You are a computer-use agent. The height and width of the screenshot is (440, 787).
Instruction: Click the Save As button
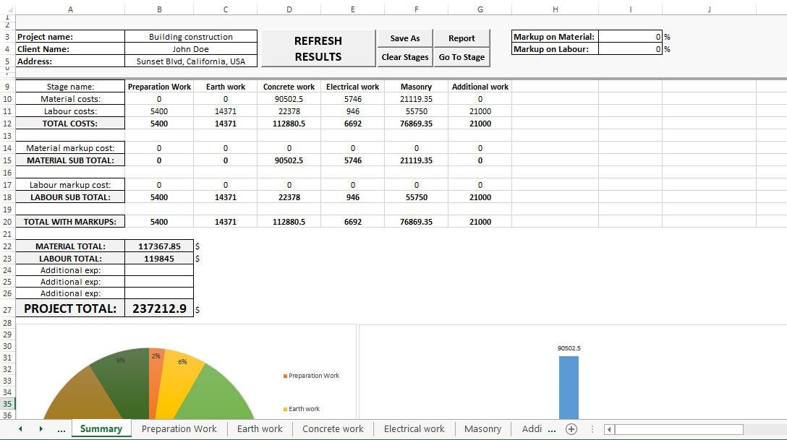[404, 38]
